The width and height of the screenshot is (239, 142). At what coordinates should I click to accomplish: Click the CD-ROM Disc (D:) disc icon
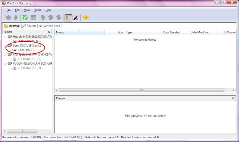15,59
